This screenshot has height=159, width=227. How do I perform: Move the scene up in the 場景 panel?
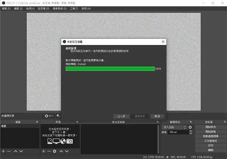(16, 151)
